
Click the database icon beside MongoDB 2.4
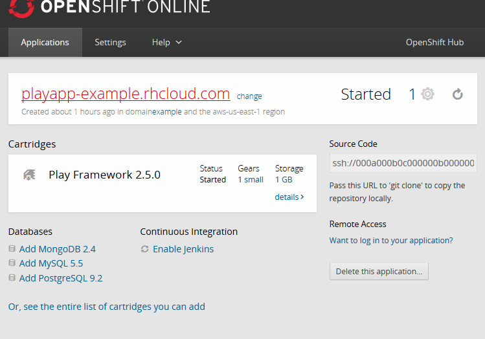pyautogui.click(x=12, y=248)
